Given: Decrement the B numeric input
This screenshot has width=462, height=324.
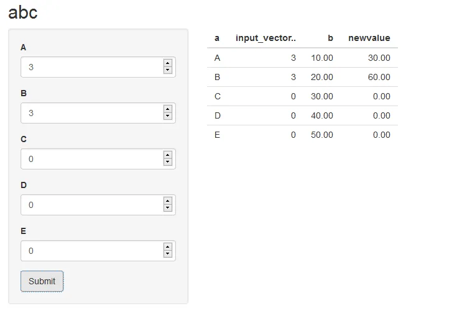Looking at the screenshot, I should point(167,116).
